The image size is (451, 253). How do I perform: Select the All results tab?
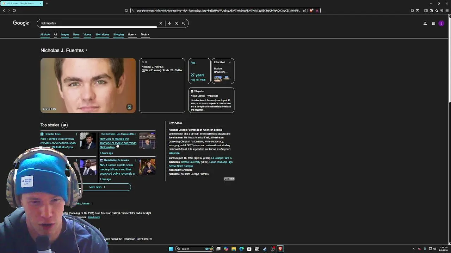(x=55, y=34)
